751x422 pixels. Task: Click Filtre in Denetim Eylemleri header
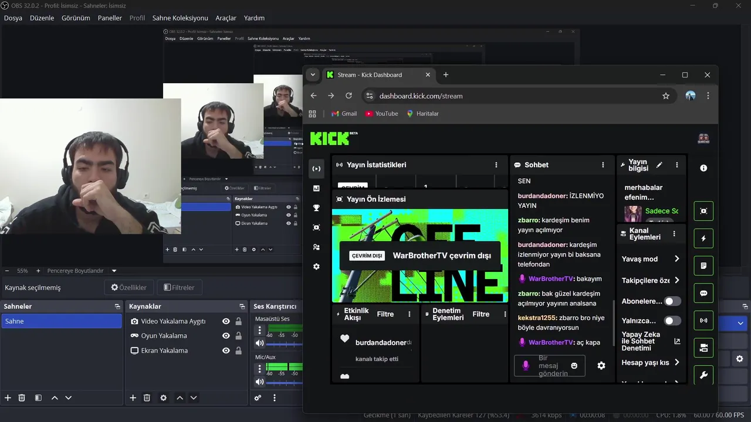pos(481,314)
